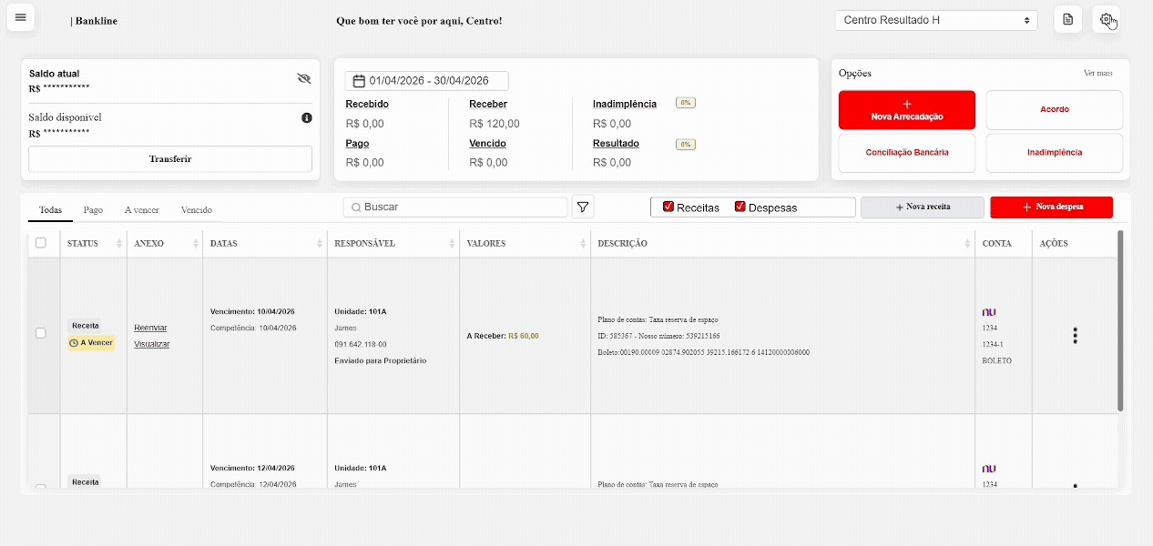
Task: Click the filter funnel icon
Action: click(583, 207)
